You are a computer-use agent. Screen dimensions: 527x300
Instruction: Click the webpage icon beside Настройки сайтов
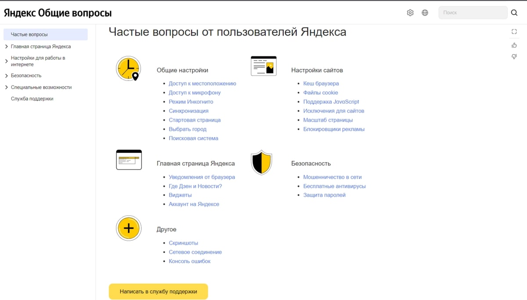[x=263, y=66]
